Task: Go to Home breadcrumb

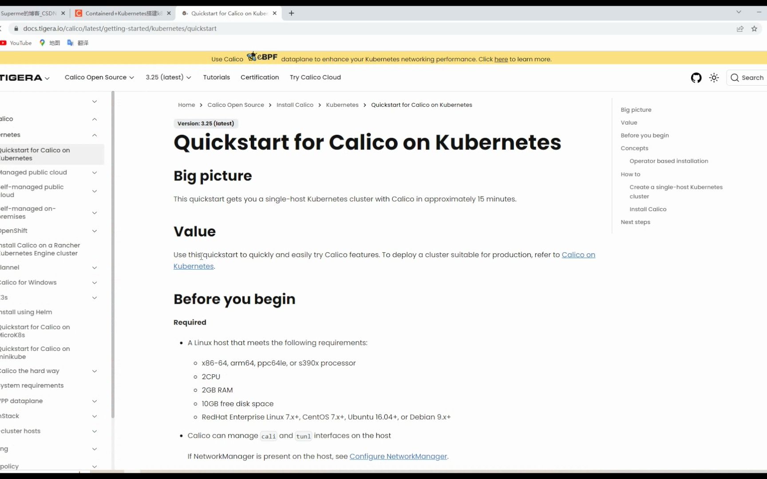Action: [x=186, y=105]
